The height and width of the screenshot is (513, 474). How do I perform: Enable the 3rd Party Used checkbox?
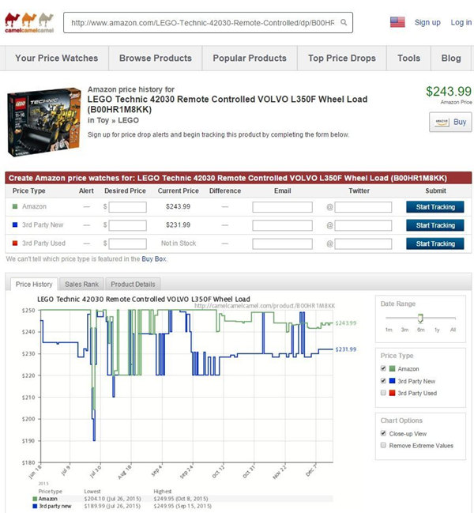tap(383, 393)
